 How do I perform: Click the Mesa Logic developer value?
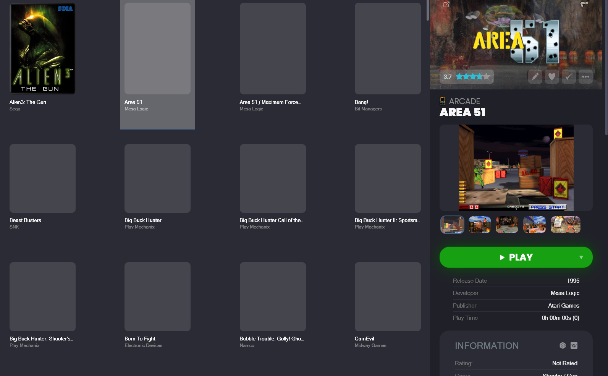coord(565,293)
